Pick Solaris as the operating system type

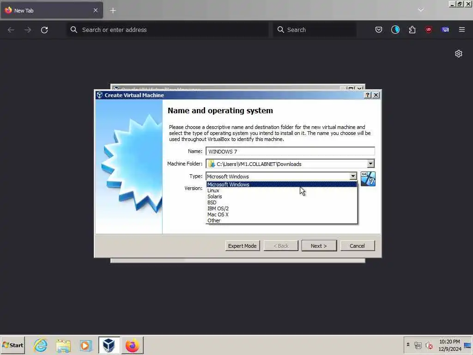281,196
